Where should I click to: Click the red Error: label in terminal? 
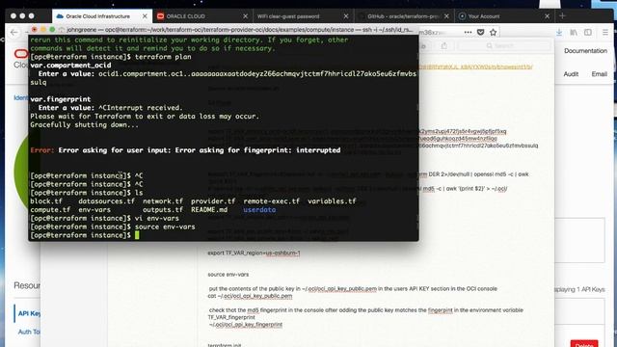[42, 150]
